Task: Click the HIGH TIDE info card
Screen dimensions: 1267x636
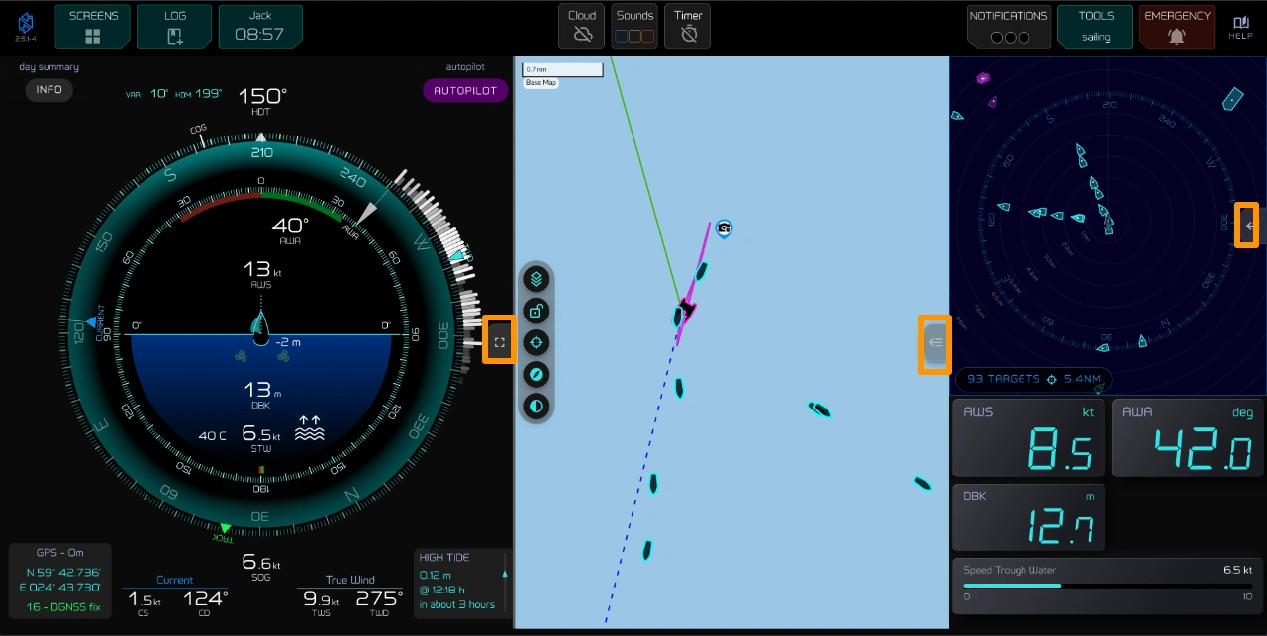Action: pyautogui.click(x=463, y=583)
